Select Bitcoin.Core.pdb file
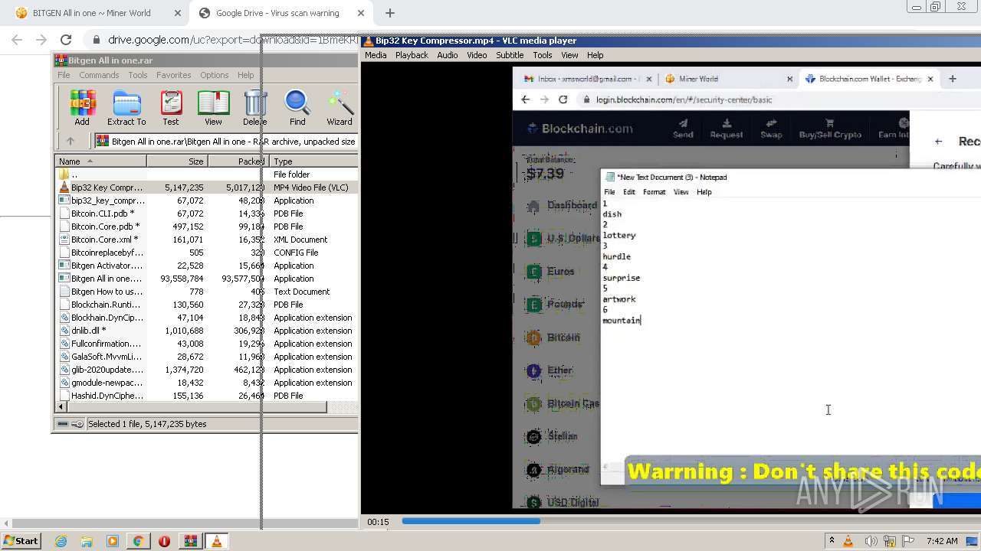Viewport: 981px width, 551px height. pos(207,227)
